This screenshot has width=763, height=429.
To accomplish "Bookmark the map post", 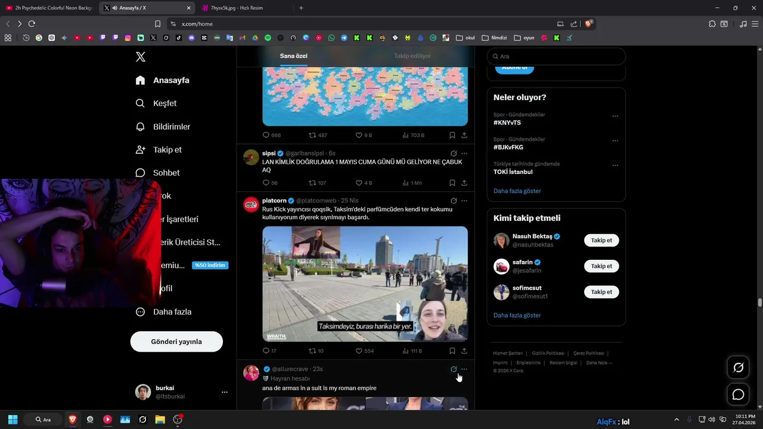I will tap(452, 135).
